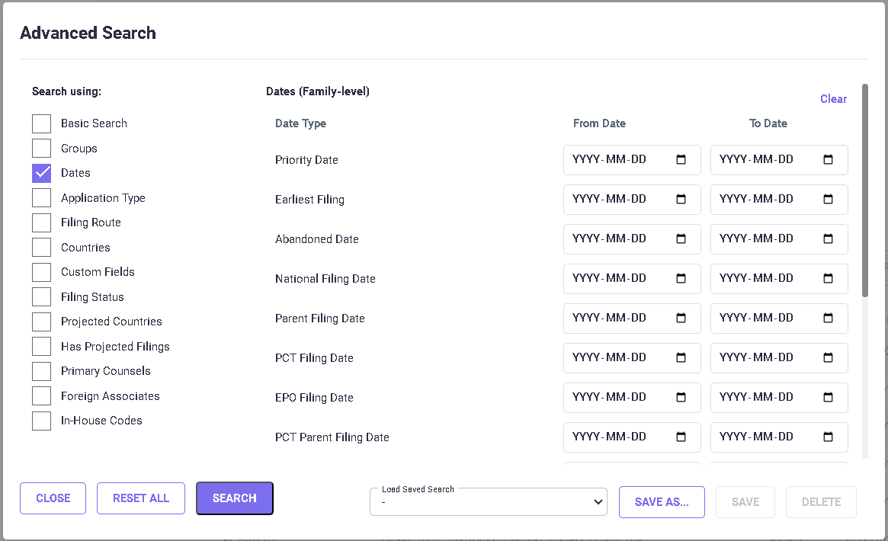Screen dimensions: 888x541
Task: Open calendar picker for Earliest Filing To Date
Action: (828, 200)
